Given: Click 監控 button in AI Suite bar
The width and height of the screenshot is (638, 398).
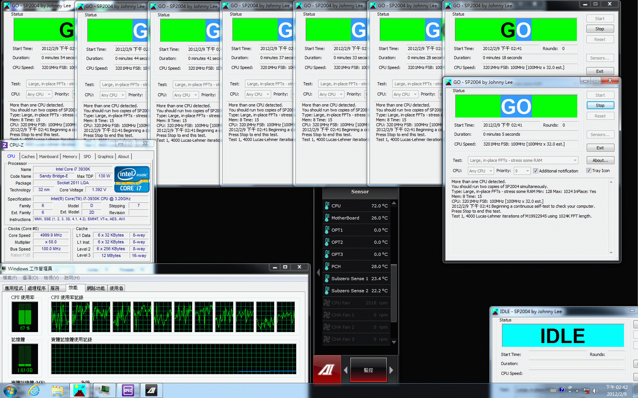Looking at the screenshot, I should [x=368, y=370].
